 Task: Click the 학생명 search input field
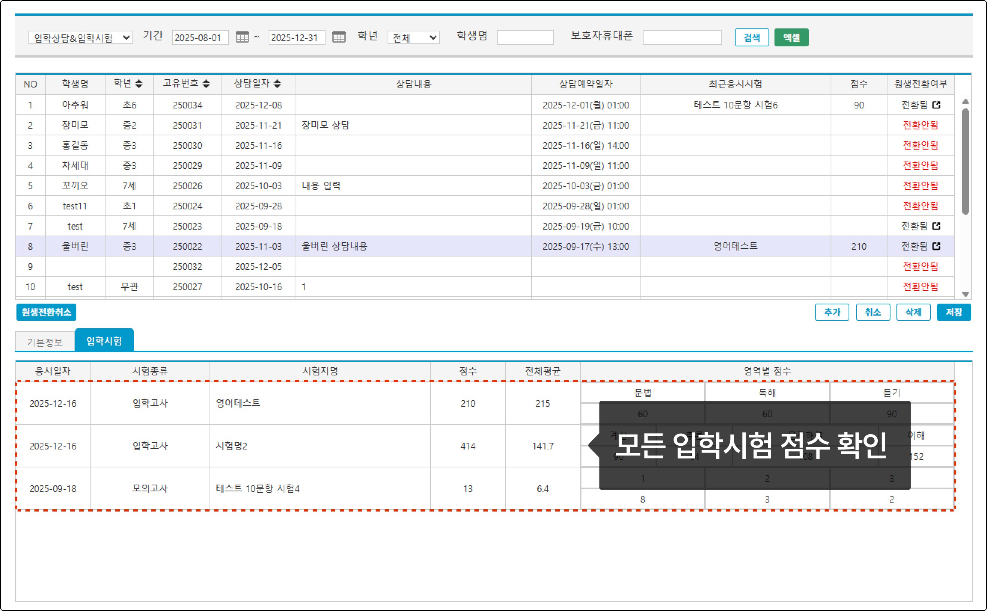click(525, 38)
